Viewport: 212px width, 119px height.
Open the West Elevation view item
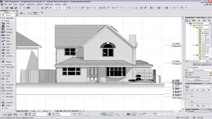pyautogui.click(x=204, y=53)
